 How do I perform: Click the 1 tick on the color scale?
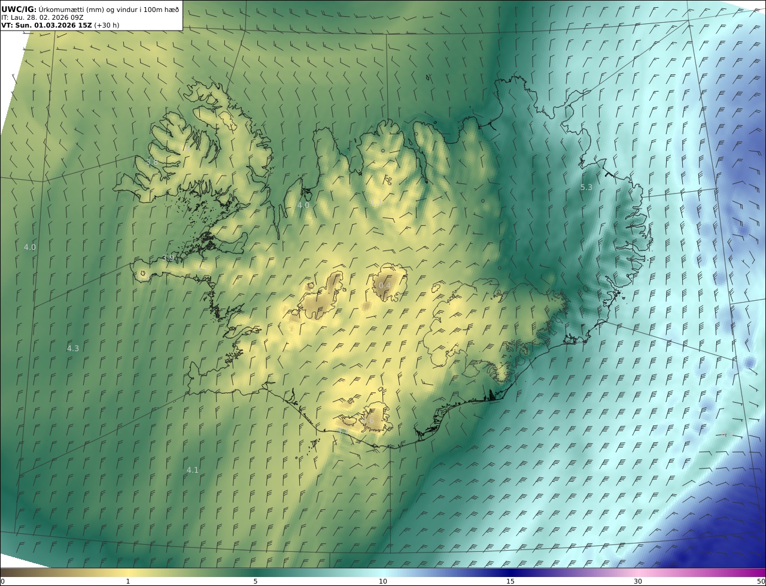[x=127, y=581]
